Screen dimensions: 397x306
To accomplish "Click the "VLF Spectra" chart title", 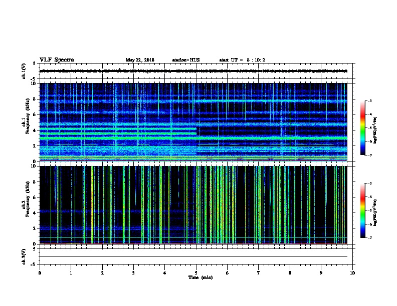I will click(x=57, y=60).
